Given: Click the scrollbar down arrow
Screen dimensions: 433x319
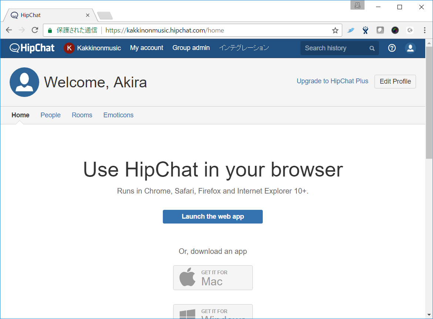Looking at the screenshot, I should tap(429, 315).
